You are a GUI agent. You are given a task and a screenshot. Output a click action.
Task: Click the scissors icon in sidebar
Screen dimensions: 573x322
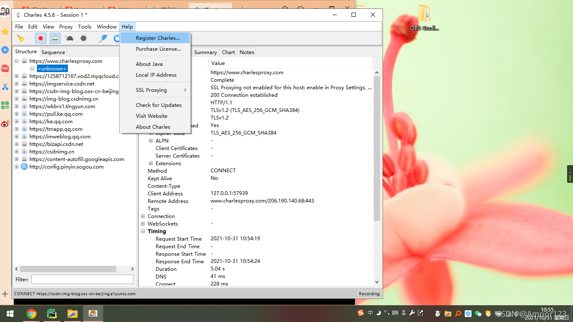pos(5,87)
